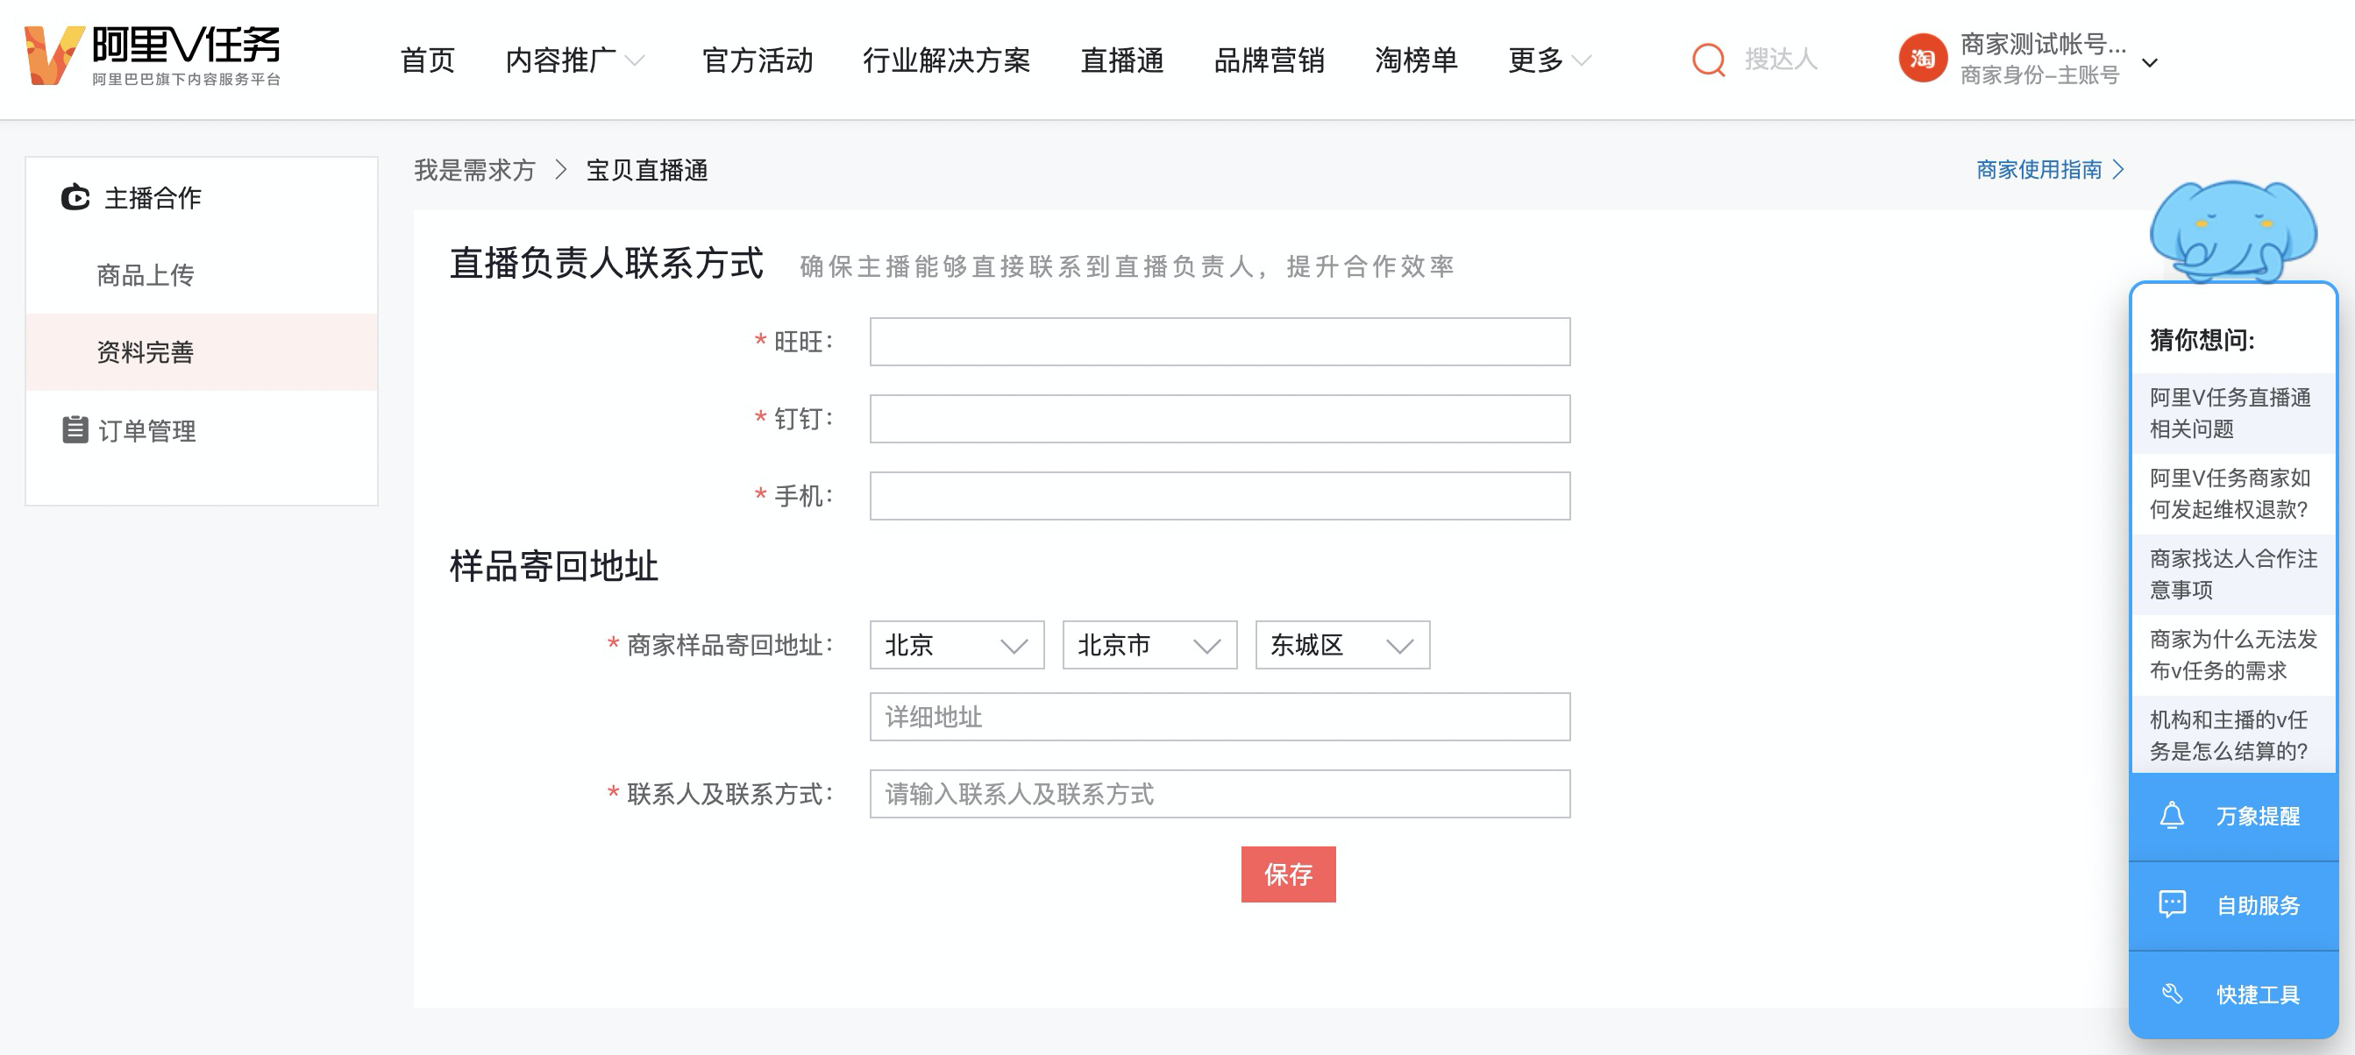Open the city dropdown showing 北京市
Image resolution: width=2355 pixels, height=1055 pixels.
click(1149, 646)
